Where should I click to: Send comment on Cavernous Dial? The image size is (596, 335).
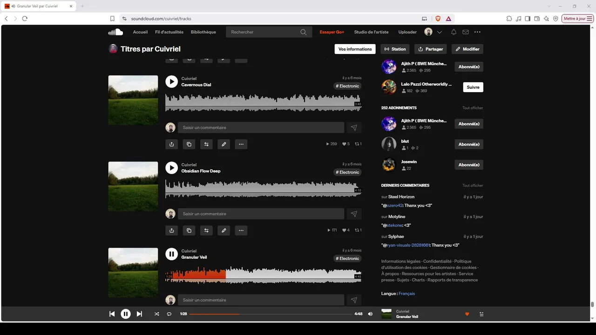point(354,127)
